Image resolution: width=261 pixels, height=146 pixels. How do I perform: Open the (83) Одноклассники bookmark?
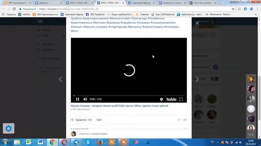click(x=45, y=15)
